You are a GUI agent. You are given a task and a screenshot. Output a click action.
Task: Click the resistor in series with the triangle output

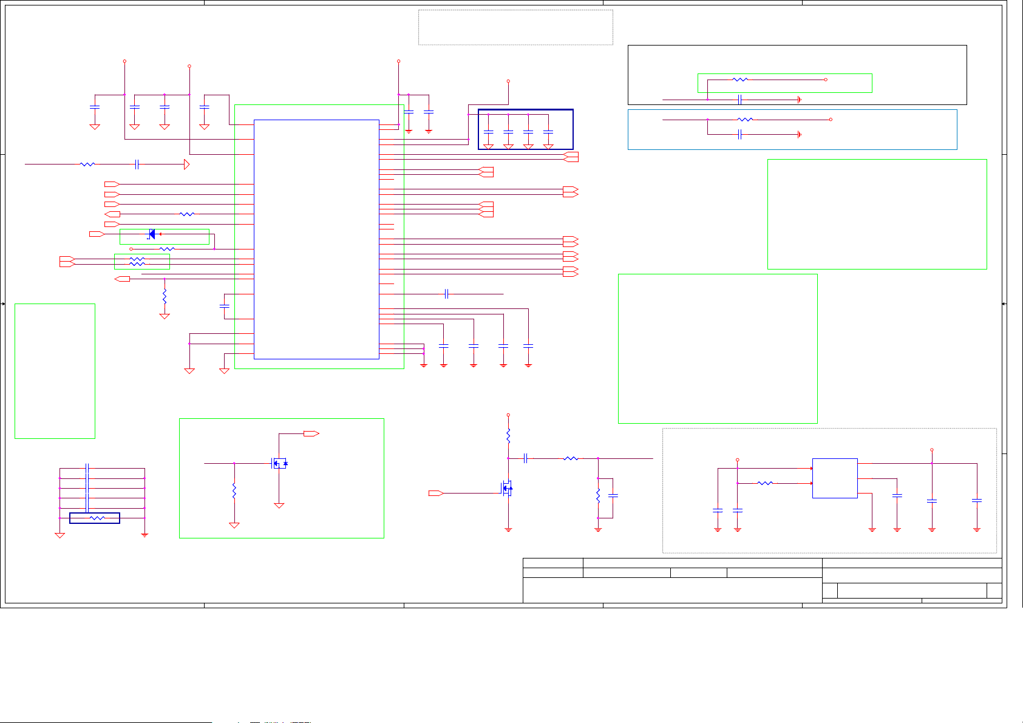[87, 165]
